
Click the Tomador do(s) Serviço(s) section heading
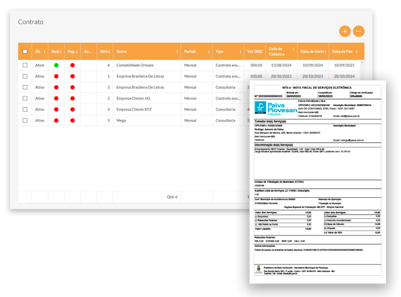click(270, 121)
